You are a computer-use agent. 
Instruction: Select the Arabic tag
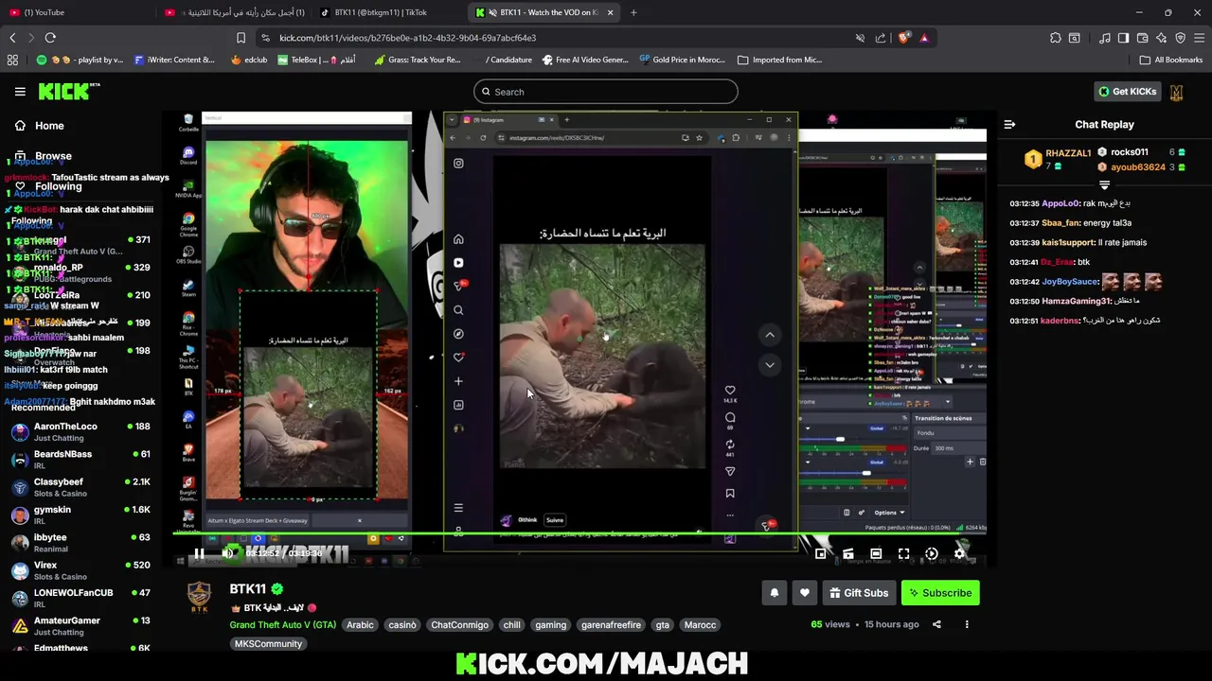coord(360,625)
